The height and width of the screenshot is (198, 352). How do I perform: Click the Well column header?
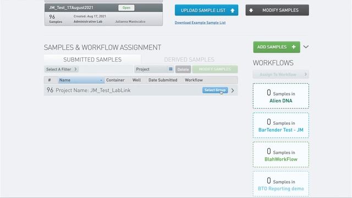click(136, 80)
